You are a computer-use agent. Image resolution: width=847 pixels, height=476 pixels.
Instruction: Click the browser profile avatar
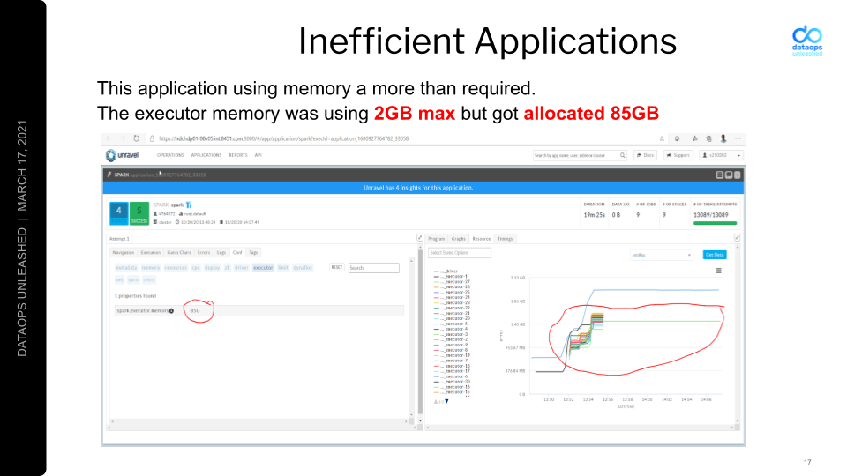[723, 138]
